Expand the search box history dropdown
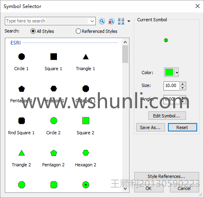Image resolution: width=204 pixels, height=198 pixels. click(x=92, y=21)
